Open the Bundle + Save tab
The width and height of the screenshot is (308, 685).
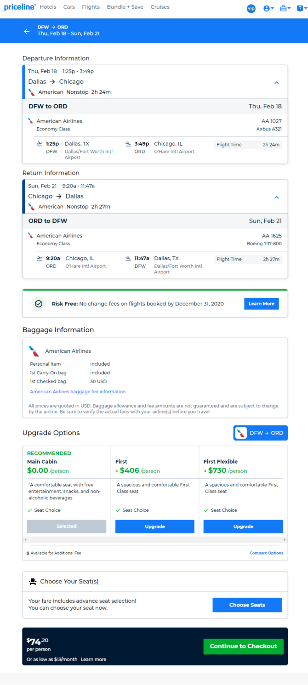tap(125, 7)
